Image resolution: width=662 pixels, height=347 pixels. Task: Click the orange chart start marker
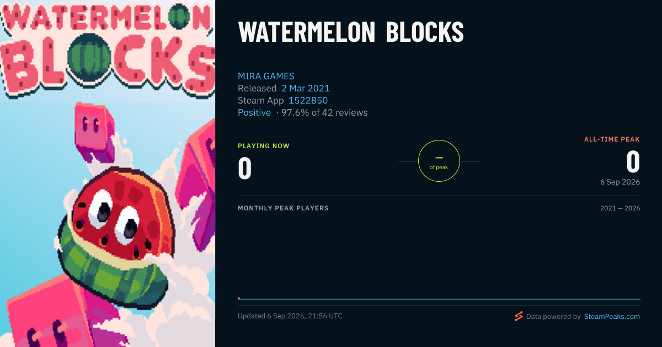(239, 298)
